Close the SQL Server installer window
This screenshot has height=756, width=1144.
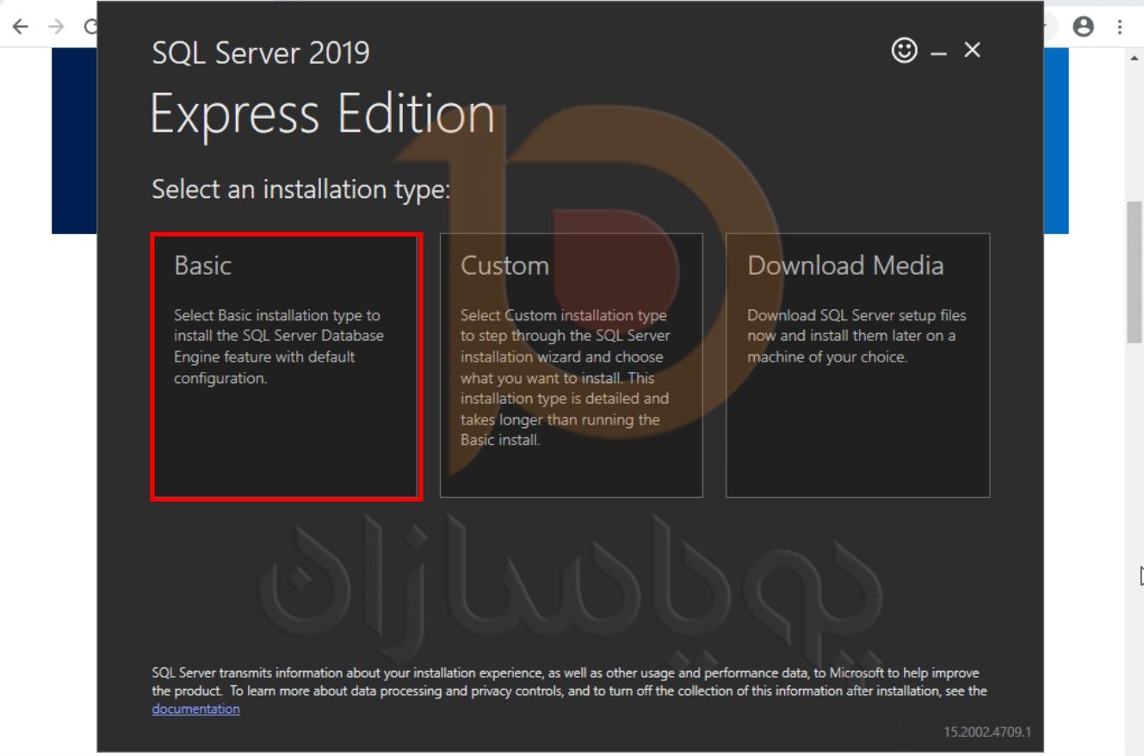coord(972,51)
